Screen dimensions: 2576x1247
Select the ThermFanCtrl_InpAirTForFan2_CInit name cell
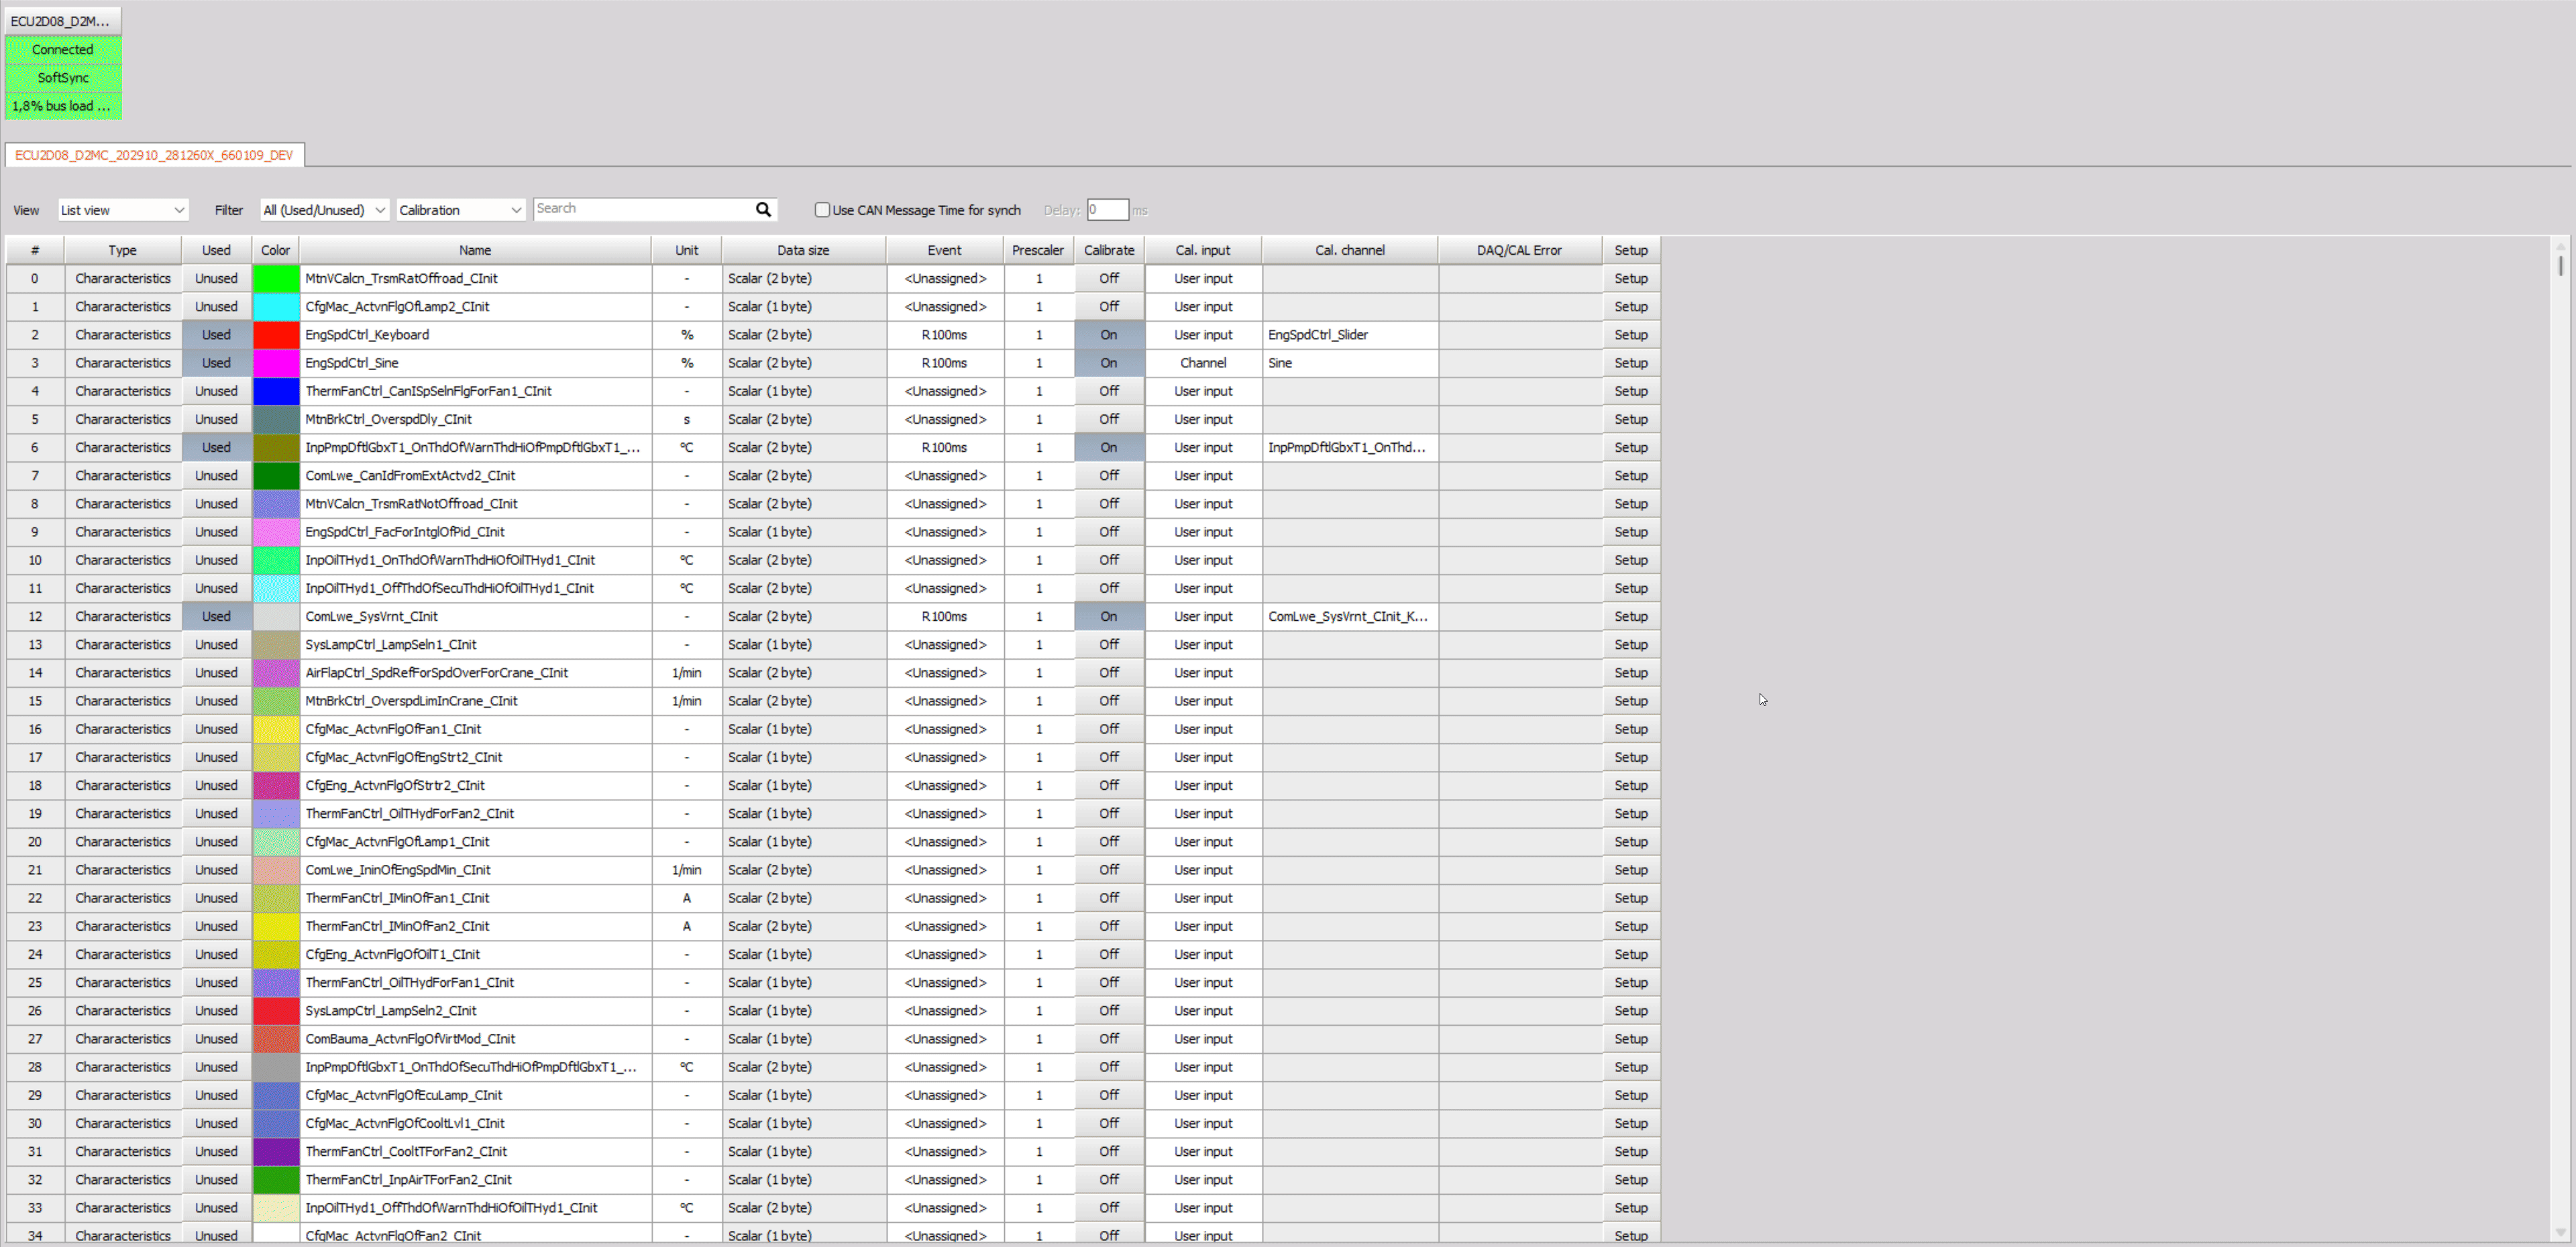475,1179
